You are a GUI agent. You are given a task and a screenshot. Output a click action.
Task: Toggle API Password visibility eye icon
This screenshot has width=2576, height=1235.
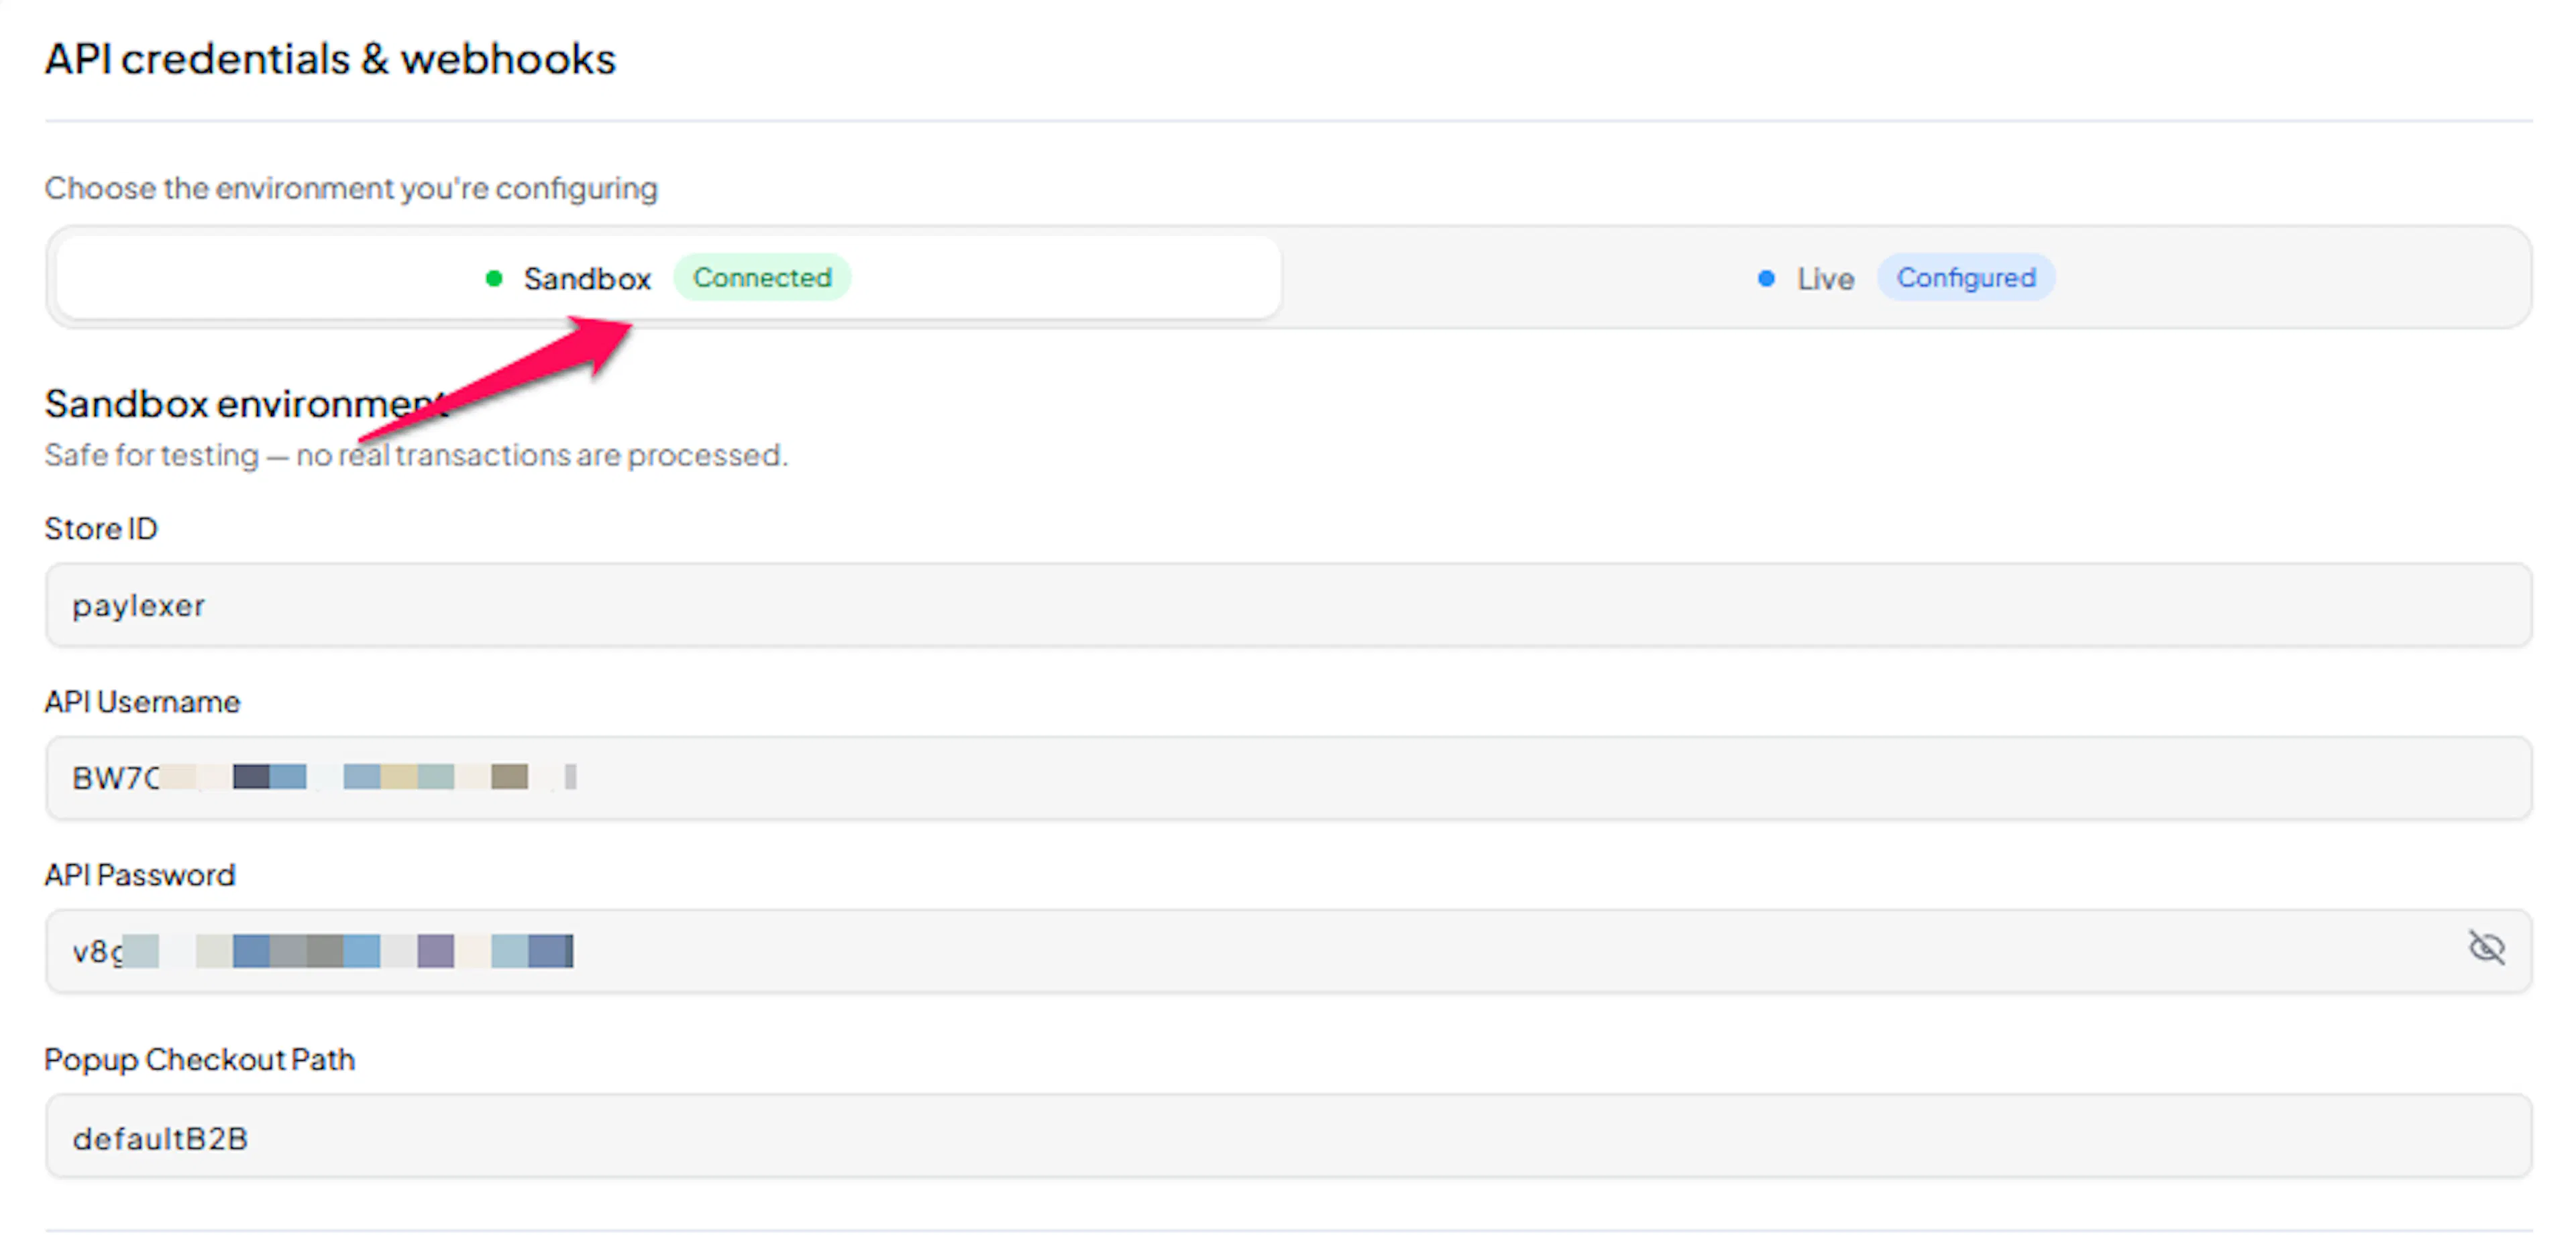[x=2485, y=948]
